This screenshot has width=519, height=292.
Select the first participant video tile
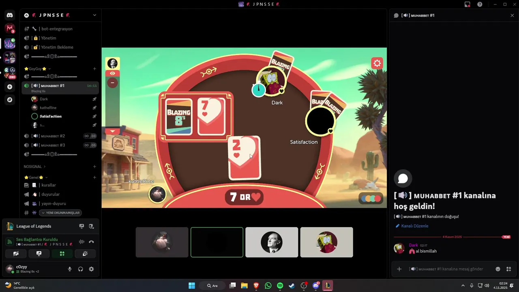162,242
